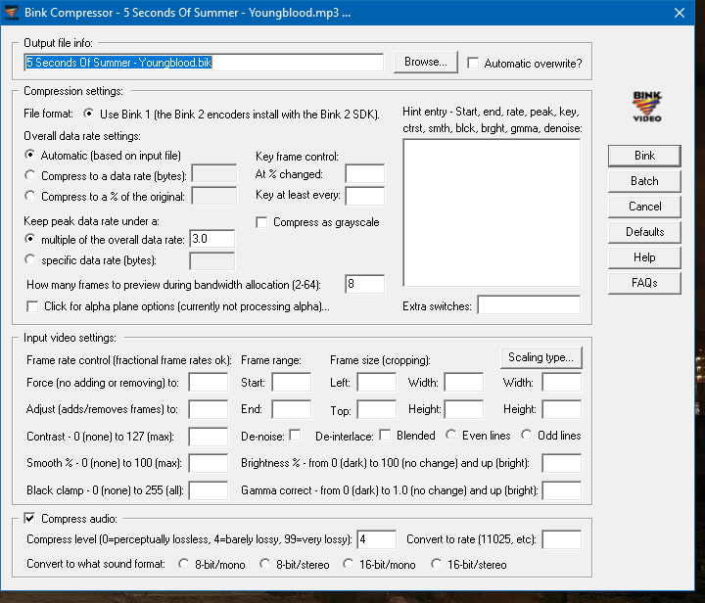Edit the audio Compress level value 4
This screenshot has height=603, width=705.
(x=376, y=539)
